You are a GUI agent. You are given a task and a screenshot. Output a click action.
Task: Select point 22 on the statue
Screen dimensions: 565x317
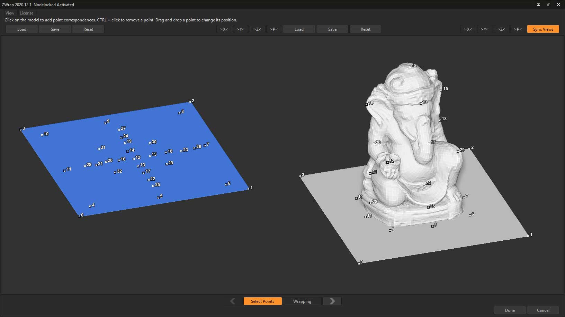(424, 184)
